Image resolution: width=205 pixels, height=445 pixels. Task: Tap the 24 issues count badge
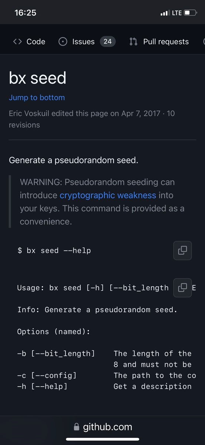[108, 42]
